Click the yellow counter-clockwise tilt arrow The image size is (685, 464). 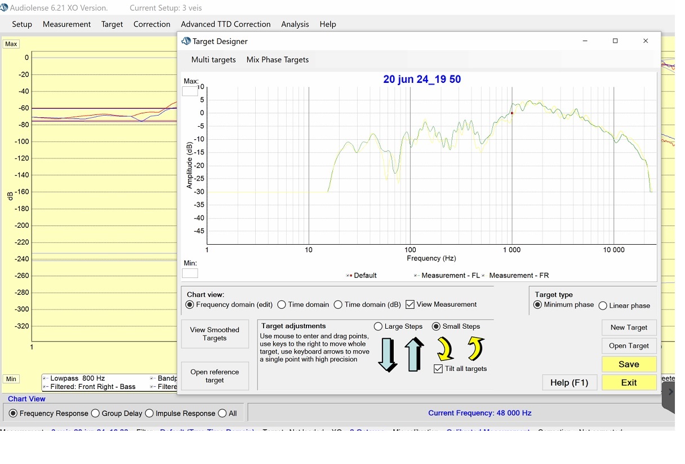[x=476, y=349]
